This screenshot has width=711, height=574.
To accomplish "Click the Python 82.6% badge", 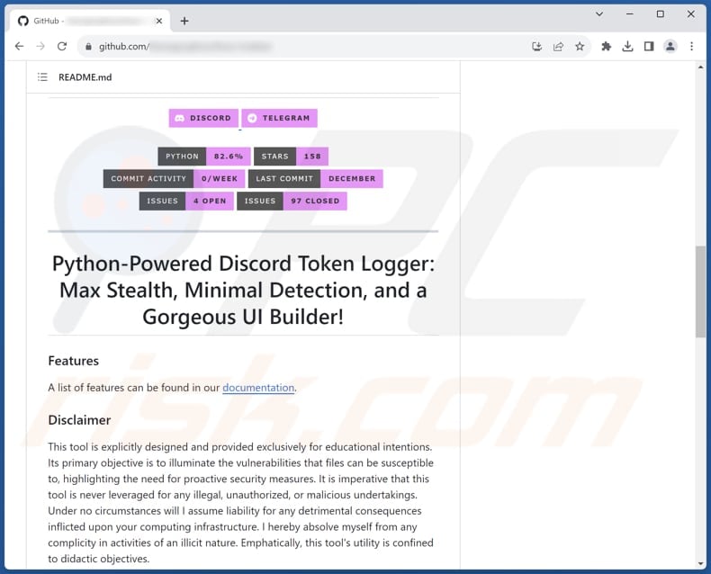I will coord(204,157).
